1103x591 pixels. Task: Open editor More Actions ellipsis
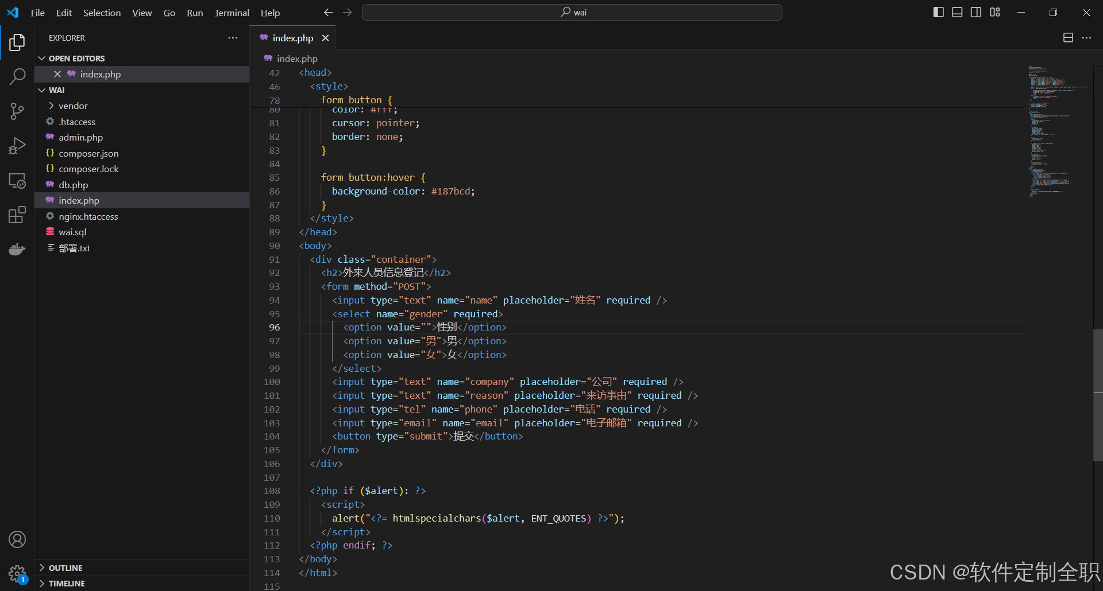[x=1086, y=38]
